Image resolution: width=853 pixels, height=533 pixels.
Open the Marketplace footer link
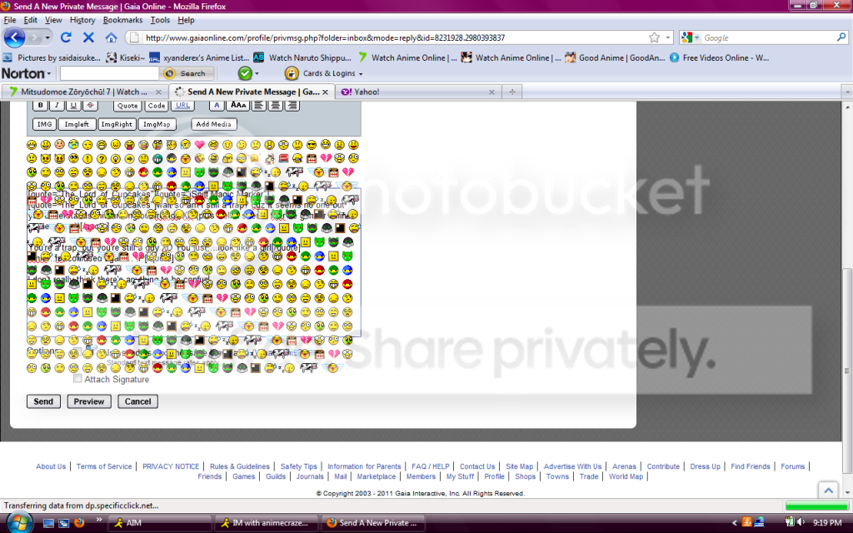click(x=377, y=476)
